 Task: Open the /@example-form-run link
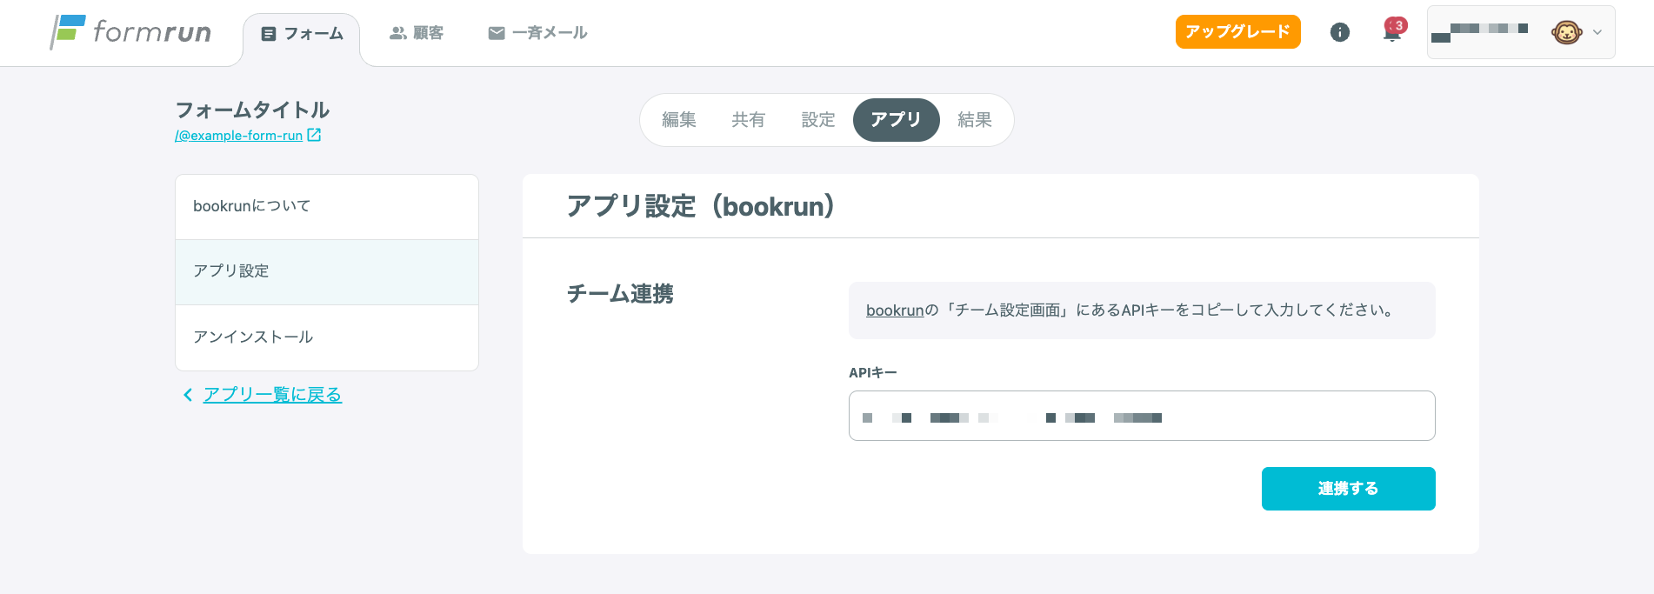[239, 136]
